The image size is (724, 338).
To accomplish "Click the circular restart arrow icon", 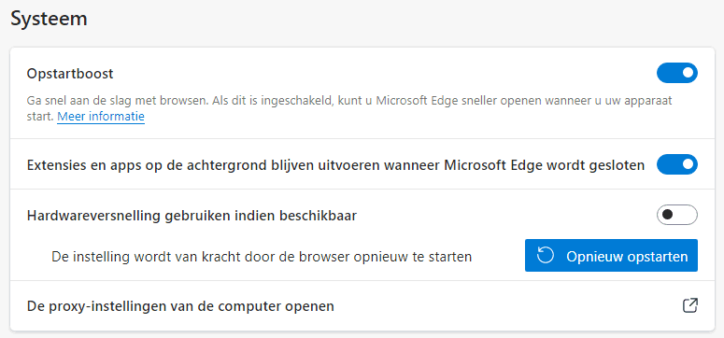I will click(546, 255).
